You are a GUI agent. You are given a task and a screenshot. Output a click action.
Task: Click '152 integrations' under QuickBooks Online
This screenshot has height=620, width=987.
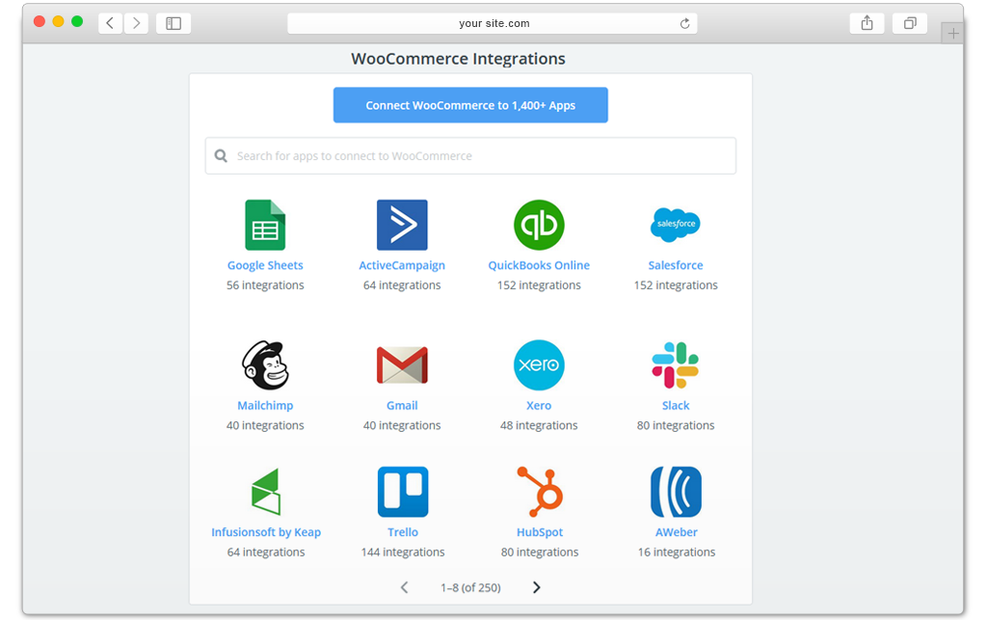539,285
